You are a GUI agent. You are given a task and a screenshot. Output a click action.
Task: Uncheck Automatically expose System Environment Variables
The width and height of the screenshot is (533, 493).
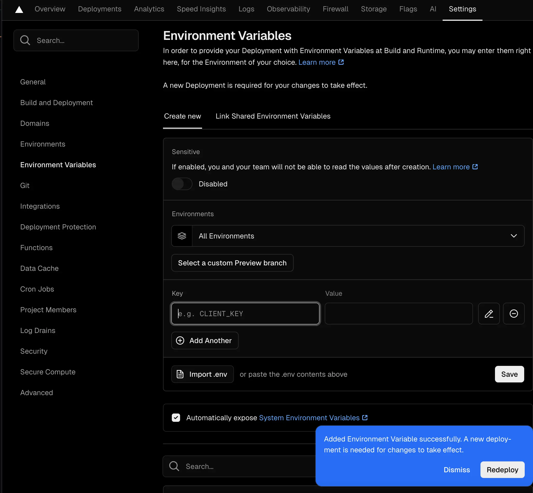176,417
